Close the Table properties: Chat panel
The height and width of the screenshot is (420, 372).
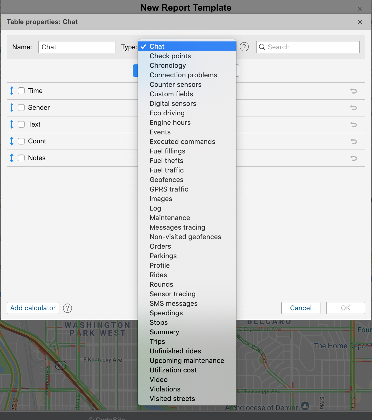360,22
